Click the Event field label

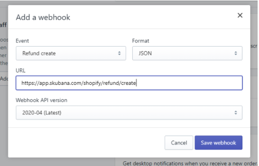click(22, 41)
